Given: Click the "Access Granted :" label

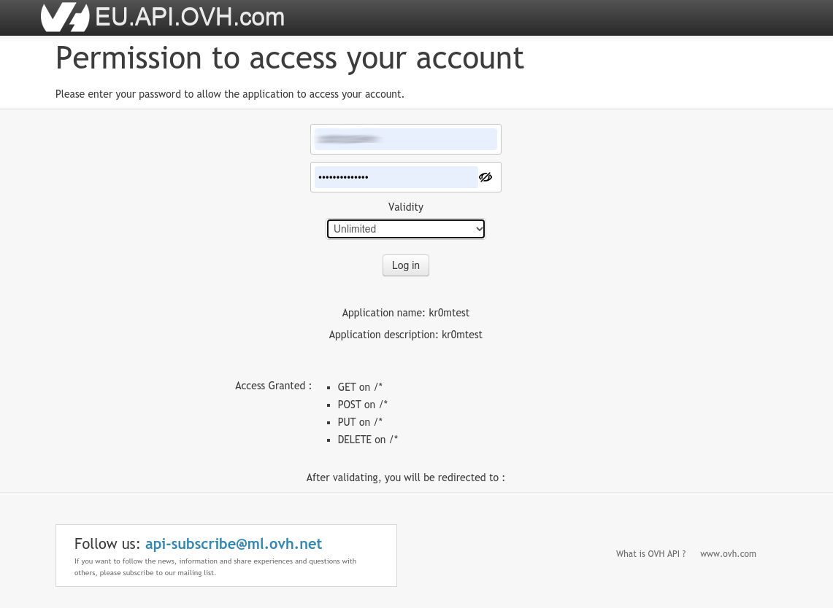Looking at the screenshot, I should pyautogui.click(x=273, y=386).
